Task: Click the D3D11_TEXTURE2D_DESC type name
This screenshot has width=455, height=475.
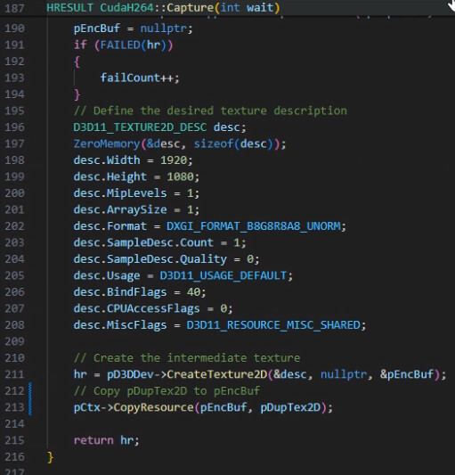Action: click(x=140, y=127)
